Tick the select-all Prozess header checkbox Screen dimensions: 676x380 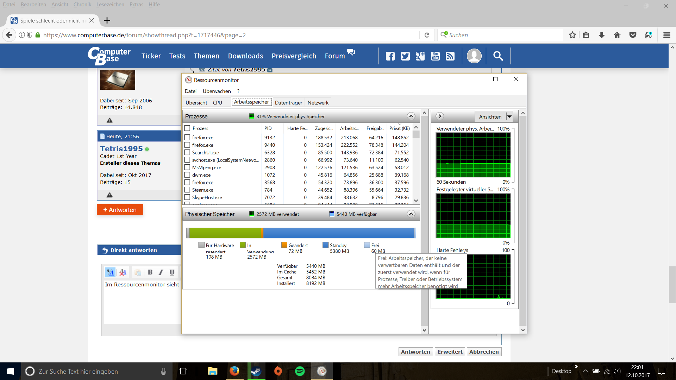pyautogui.click(x=187, y=128)
